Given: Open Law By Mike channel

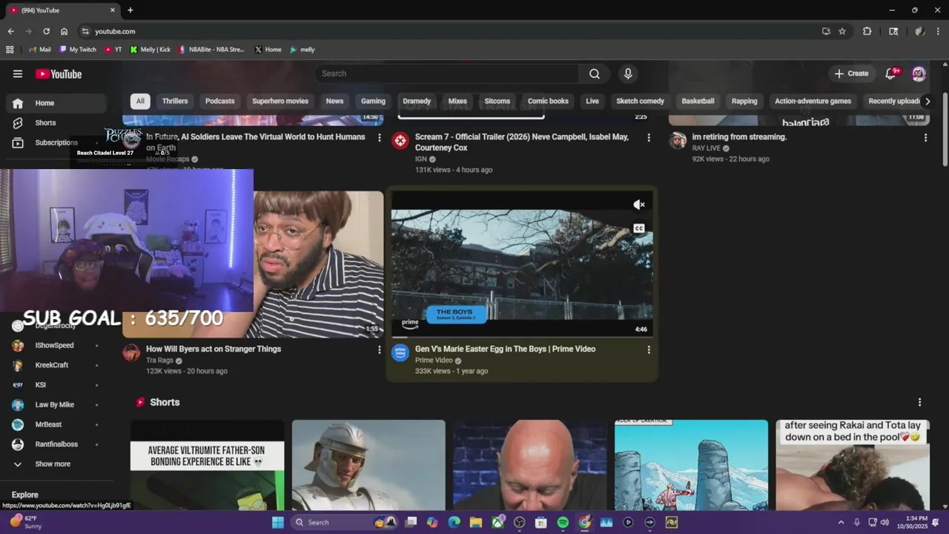Looking at the screenshot, I should tap(56, 405).
